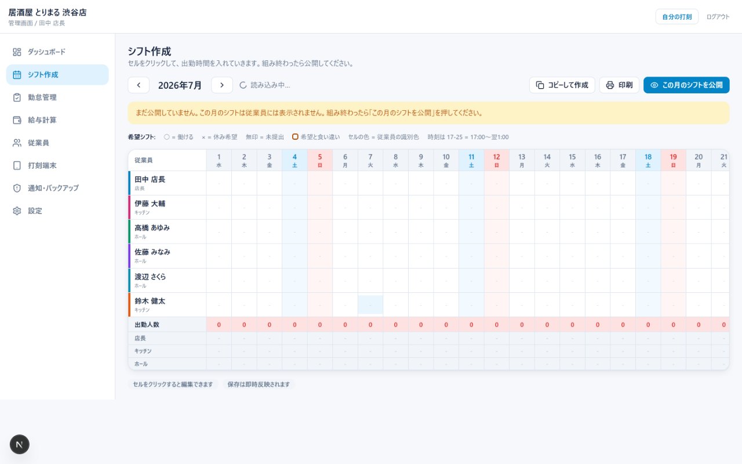Screen dimensions: 742x464
Task: Click the キッチン summary row label
Action: point(143,351)
